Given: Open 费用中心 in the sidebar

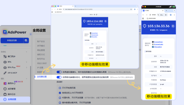Looking at the screenshot, I should (11, 83).
